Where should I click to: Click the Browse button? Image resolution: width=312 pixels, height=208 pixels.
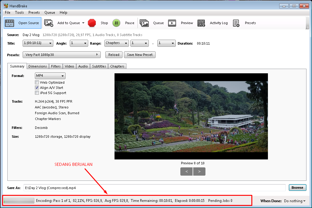[x=297, y=188]
